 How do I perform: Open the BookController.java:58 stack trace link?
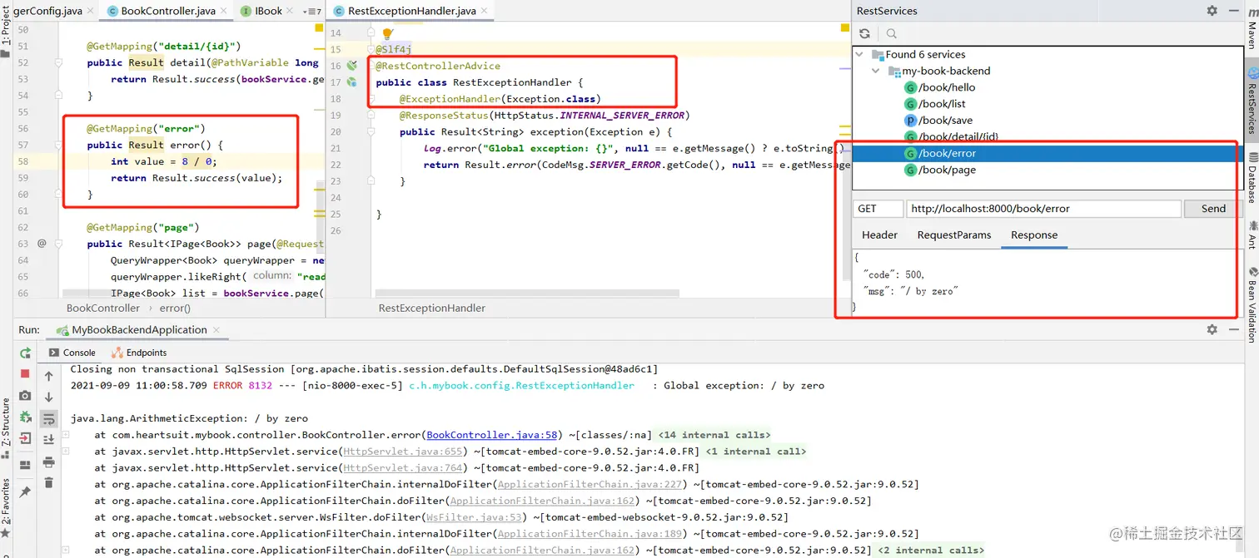pyautogui.click(x=491, y=435)
